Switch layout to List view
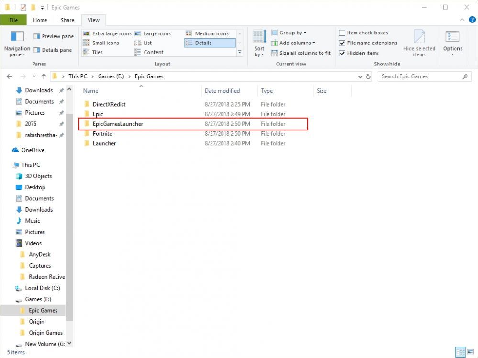The height and width of the screenshot is (358, 478). tap(143, 43)
